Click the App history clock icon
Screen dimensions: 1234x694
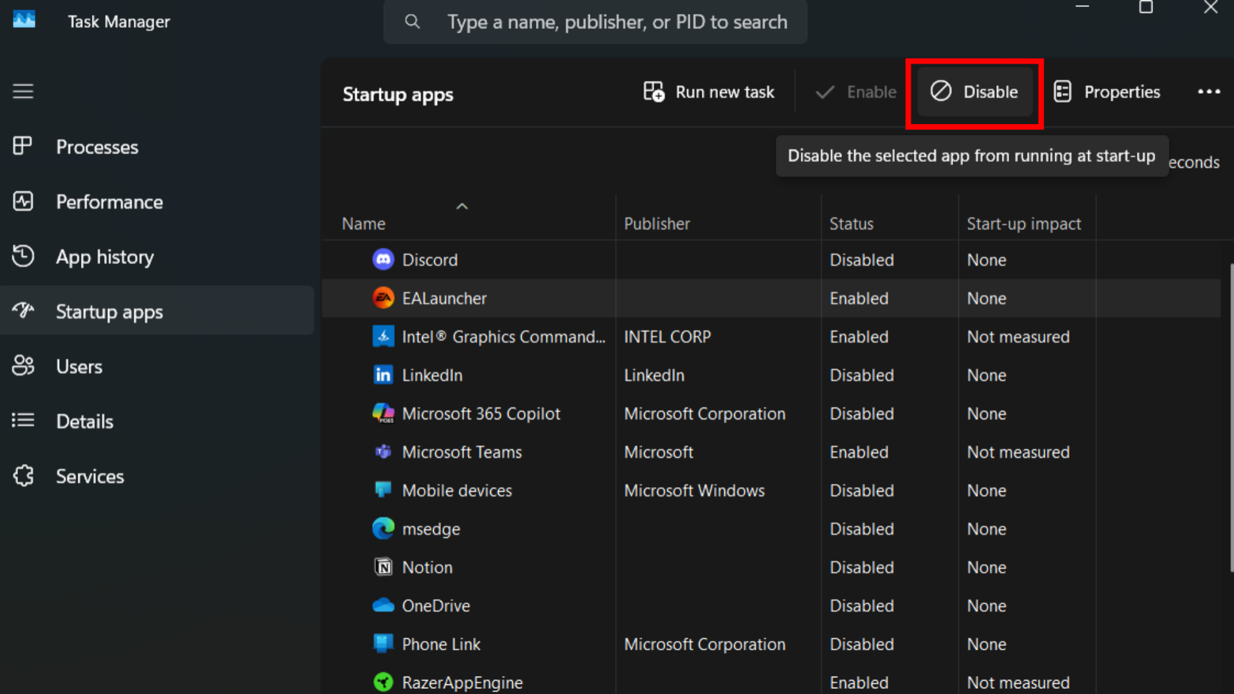tap(23, 256)
